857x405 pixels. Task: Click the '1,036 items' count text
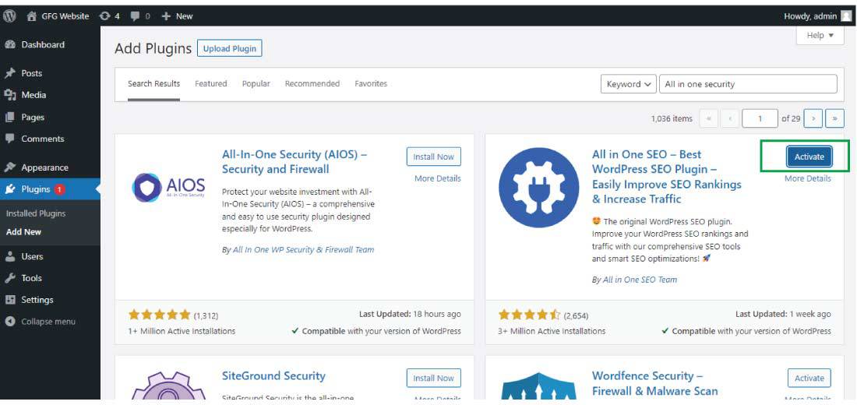point(672,118)
